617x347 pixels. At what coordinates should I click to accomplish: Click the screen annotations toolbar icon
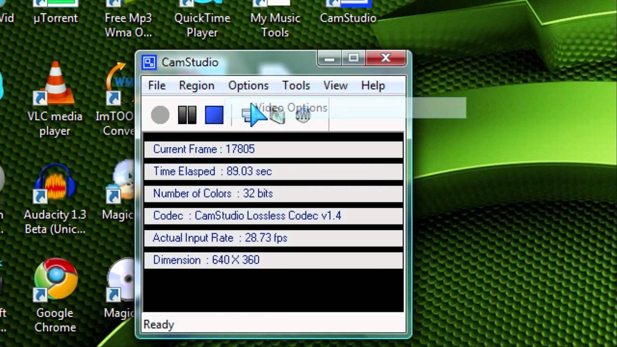277,116
